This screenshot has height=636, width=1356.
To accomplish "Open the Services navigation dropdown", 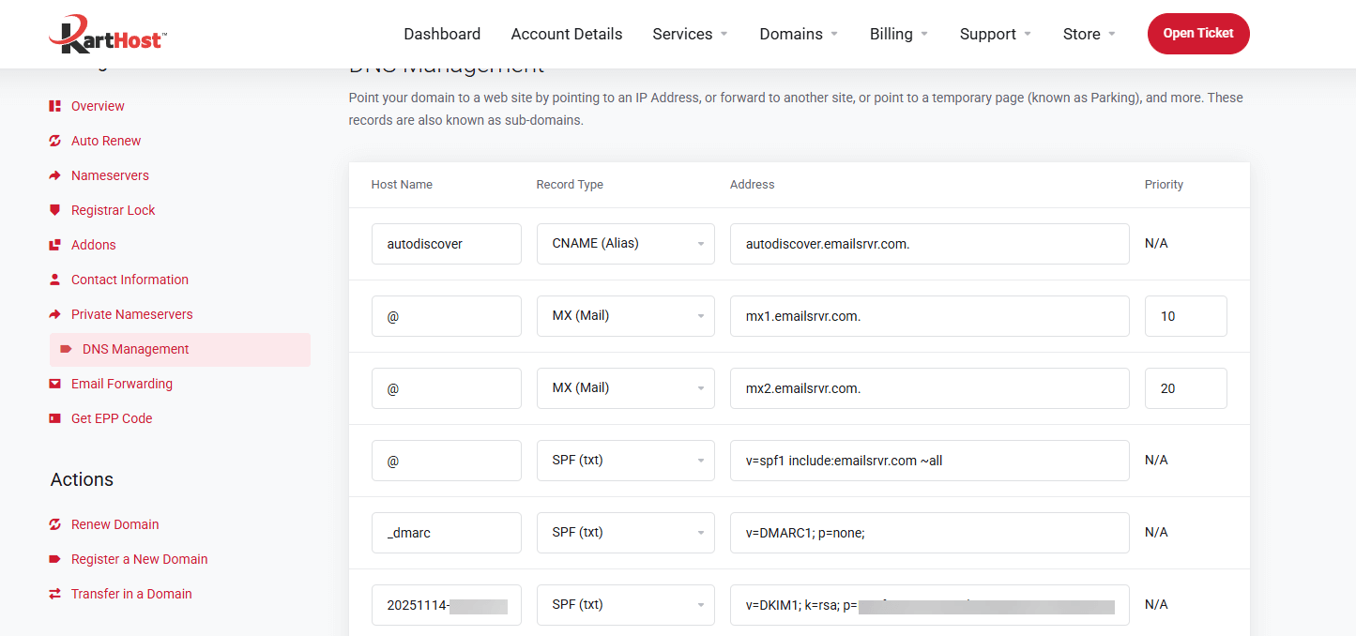I will 690,34.
